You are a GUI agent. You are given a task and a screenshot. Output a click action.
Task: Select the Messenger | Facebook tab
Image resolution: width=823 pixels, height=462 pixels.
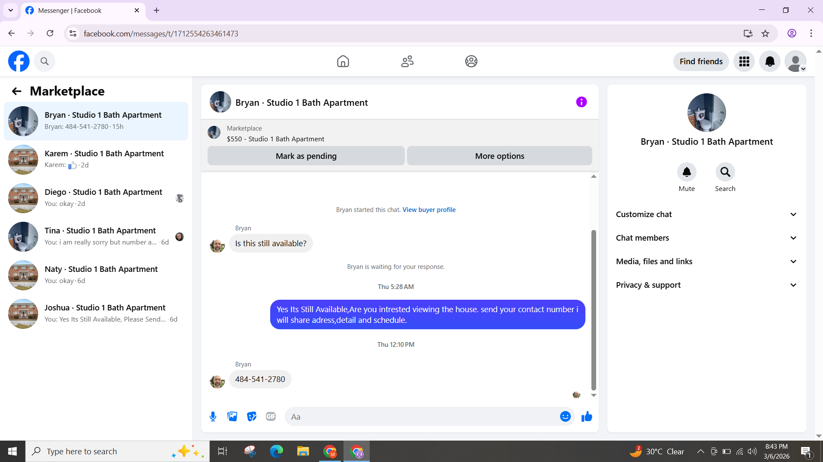(x=83, y=10)
